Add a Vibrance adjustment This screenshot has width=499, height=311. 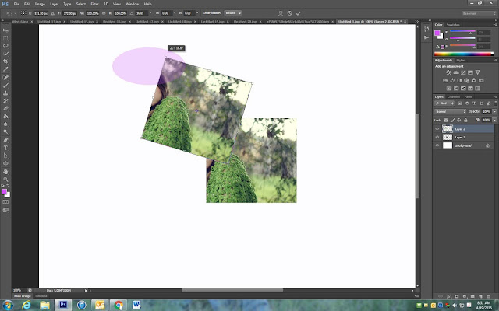tap(478, 72)
